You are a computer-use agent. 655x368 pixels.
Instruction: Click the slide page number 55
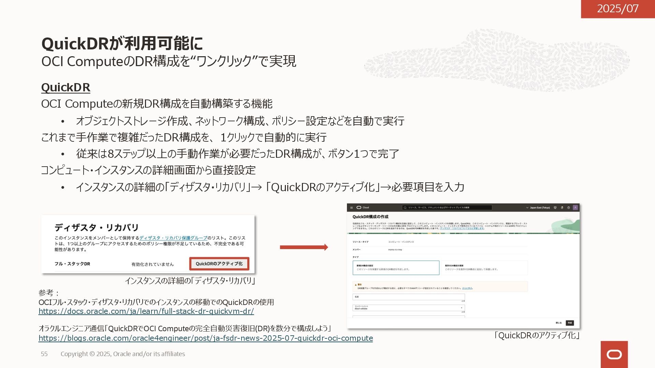click(44, 354)
